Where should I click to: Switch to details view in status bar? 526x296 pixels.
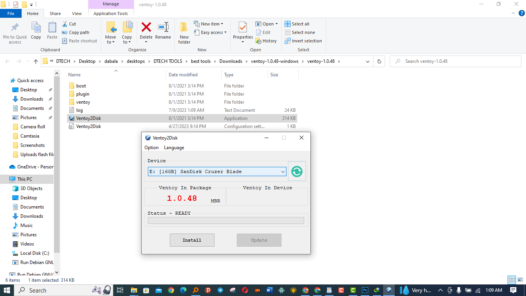[x=512, y=280]
